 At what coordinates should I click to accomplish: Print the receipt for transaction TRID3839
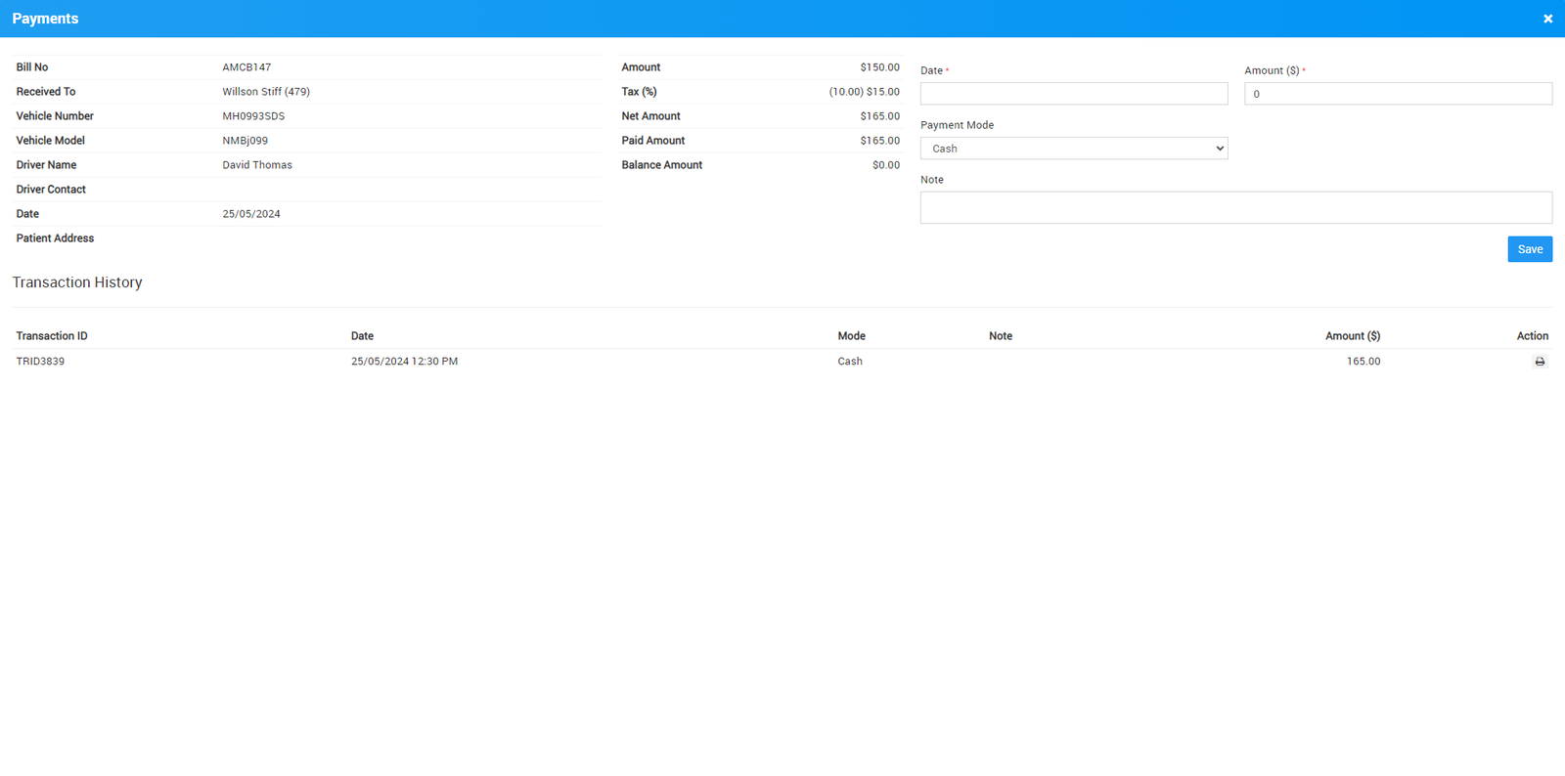(1540, 362)
